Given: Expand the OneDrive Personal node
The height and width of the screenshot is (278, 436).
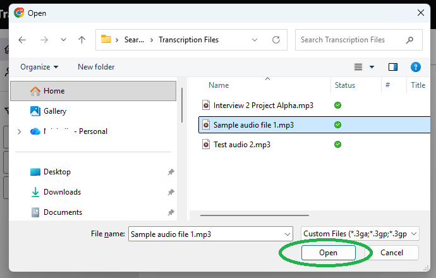Looking at the screenshot, I should 19,131.
